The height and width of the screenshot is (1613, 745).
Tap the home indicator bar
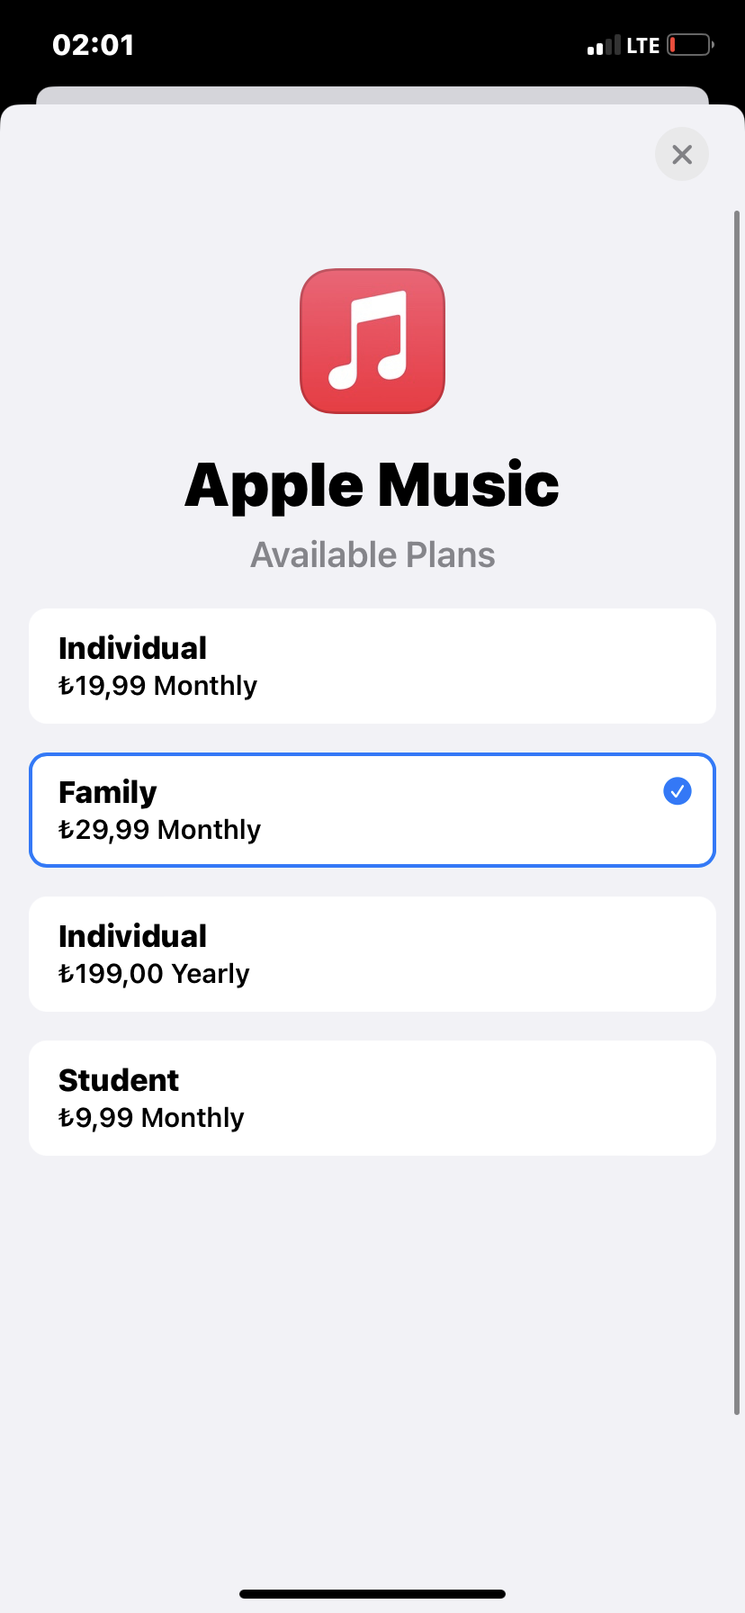pyautogui.click(x=372, y=1594)
